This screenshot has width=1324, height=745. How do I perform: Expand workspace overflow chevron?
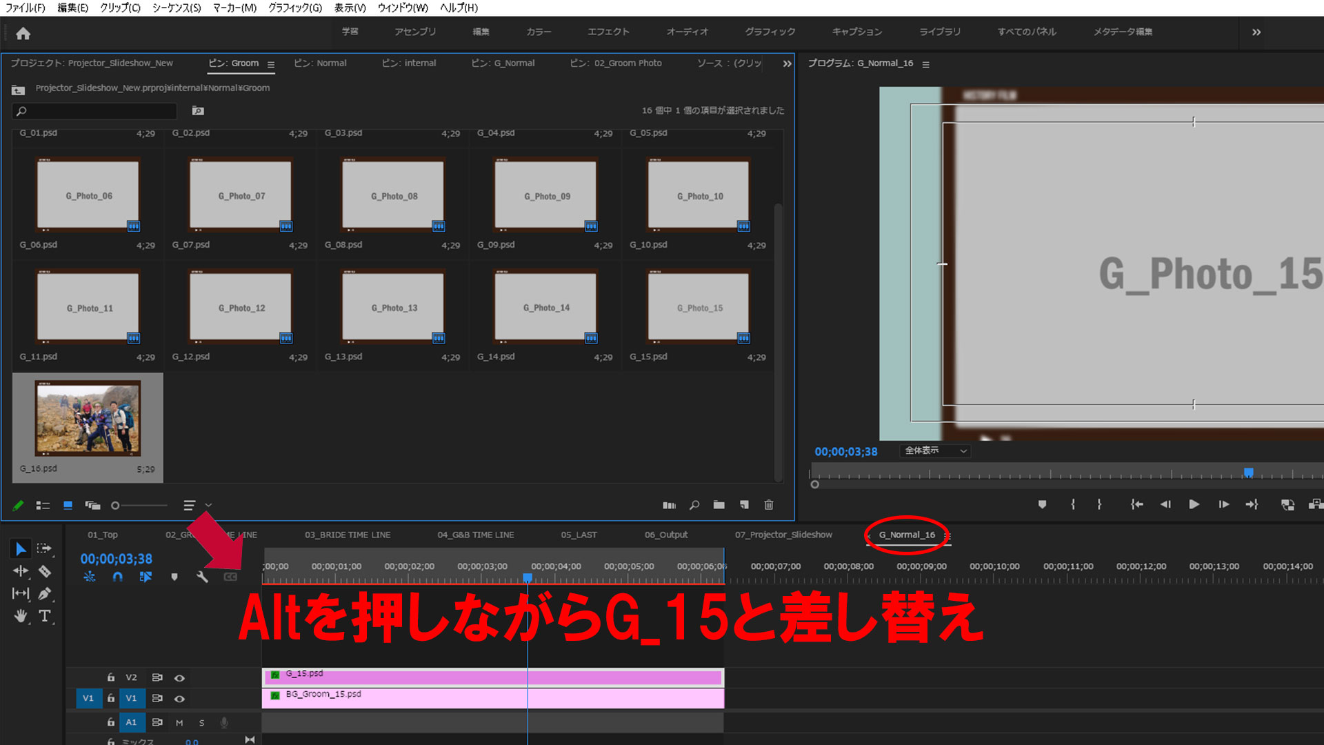pos(1256,32)
